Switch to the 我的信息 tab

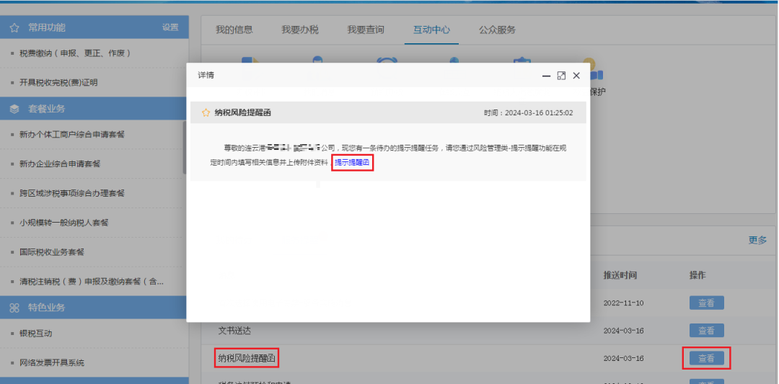234,30
